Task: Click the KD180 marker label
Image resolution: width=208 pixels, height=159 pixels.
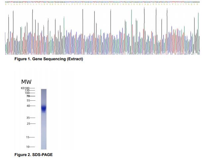Action: (25, 88)
